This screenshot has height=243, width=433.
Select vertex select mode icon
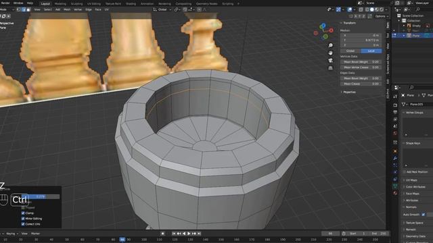tap(18, 9)
